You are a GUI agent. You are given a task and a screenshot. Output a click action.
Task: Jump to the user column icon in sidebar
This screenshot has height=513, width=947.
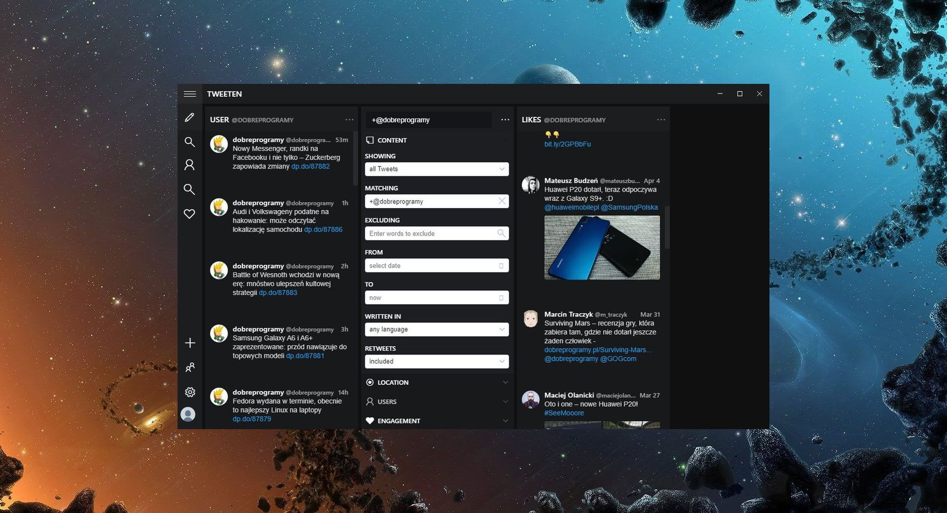189,165
